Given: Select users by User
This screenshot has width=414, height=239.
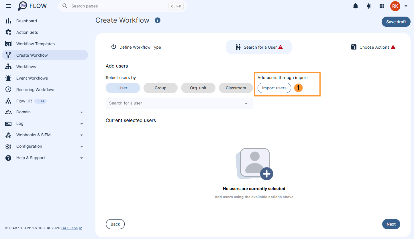Looking at the screenshot, I should coord(123,88).
